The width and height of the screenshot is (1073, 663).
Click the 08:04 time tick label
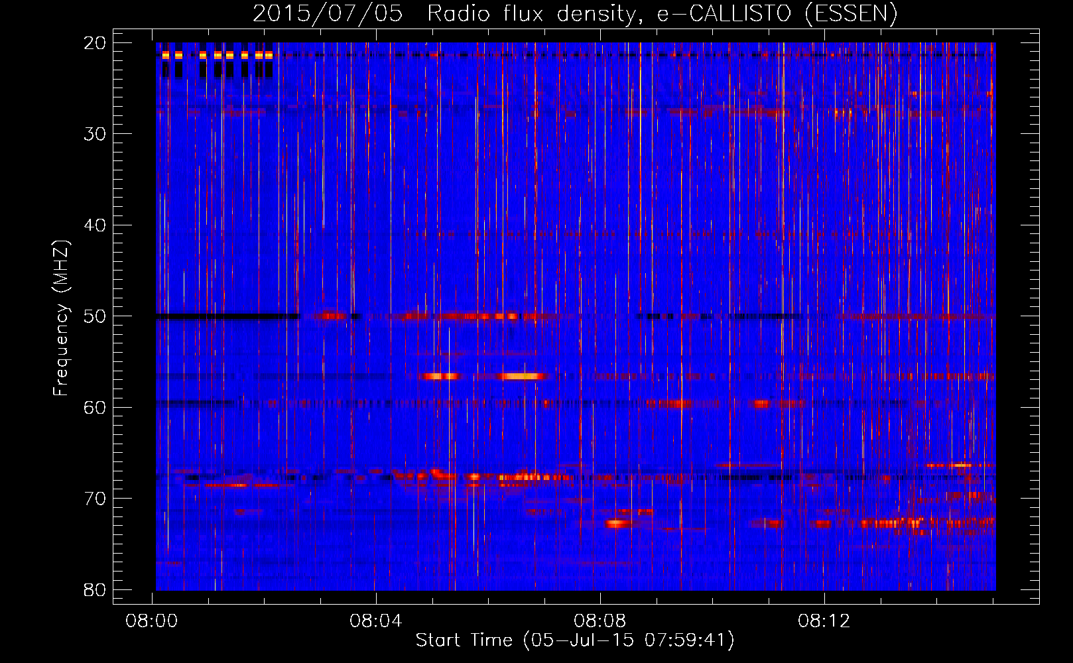coord(376,621)
